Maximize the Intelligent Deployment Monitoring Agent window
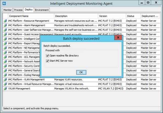Screen dimensions: 163x113 (x=148, y=2)
